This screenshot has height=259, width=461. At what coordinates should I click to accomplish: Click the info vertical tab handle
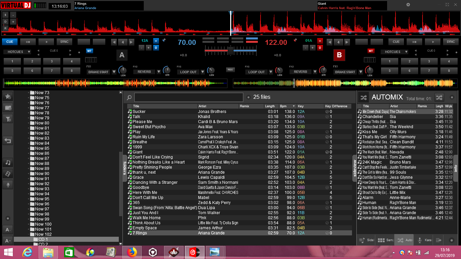[455, 168]
